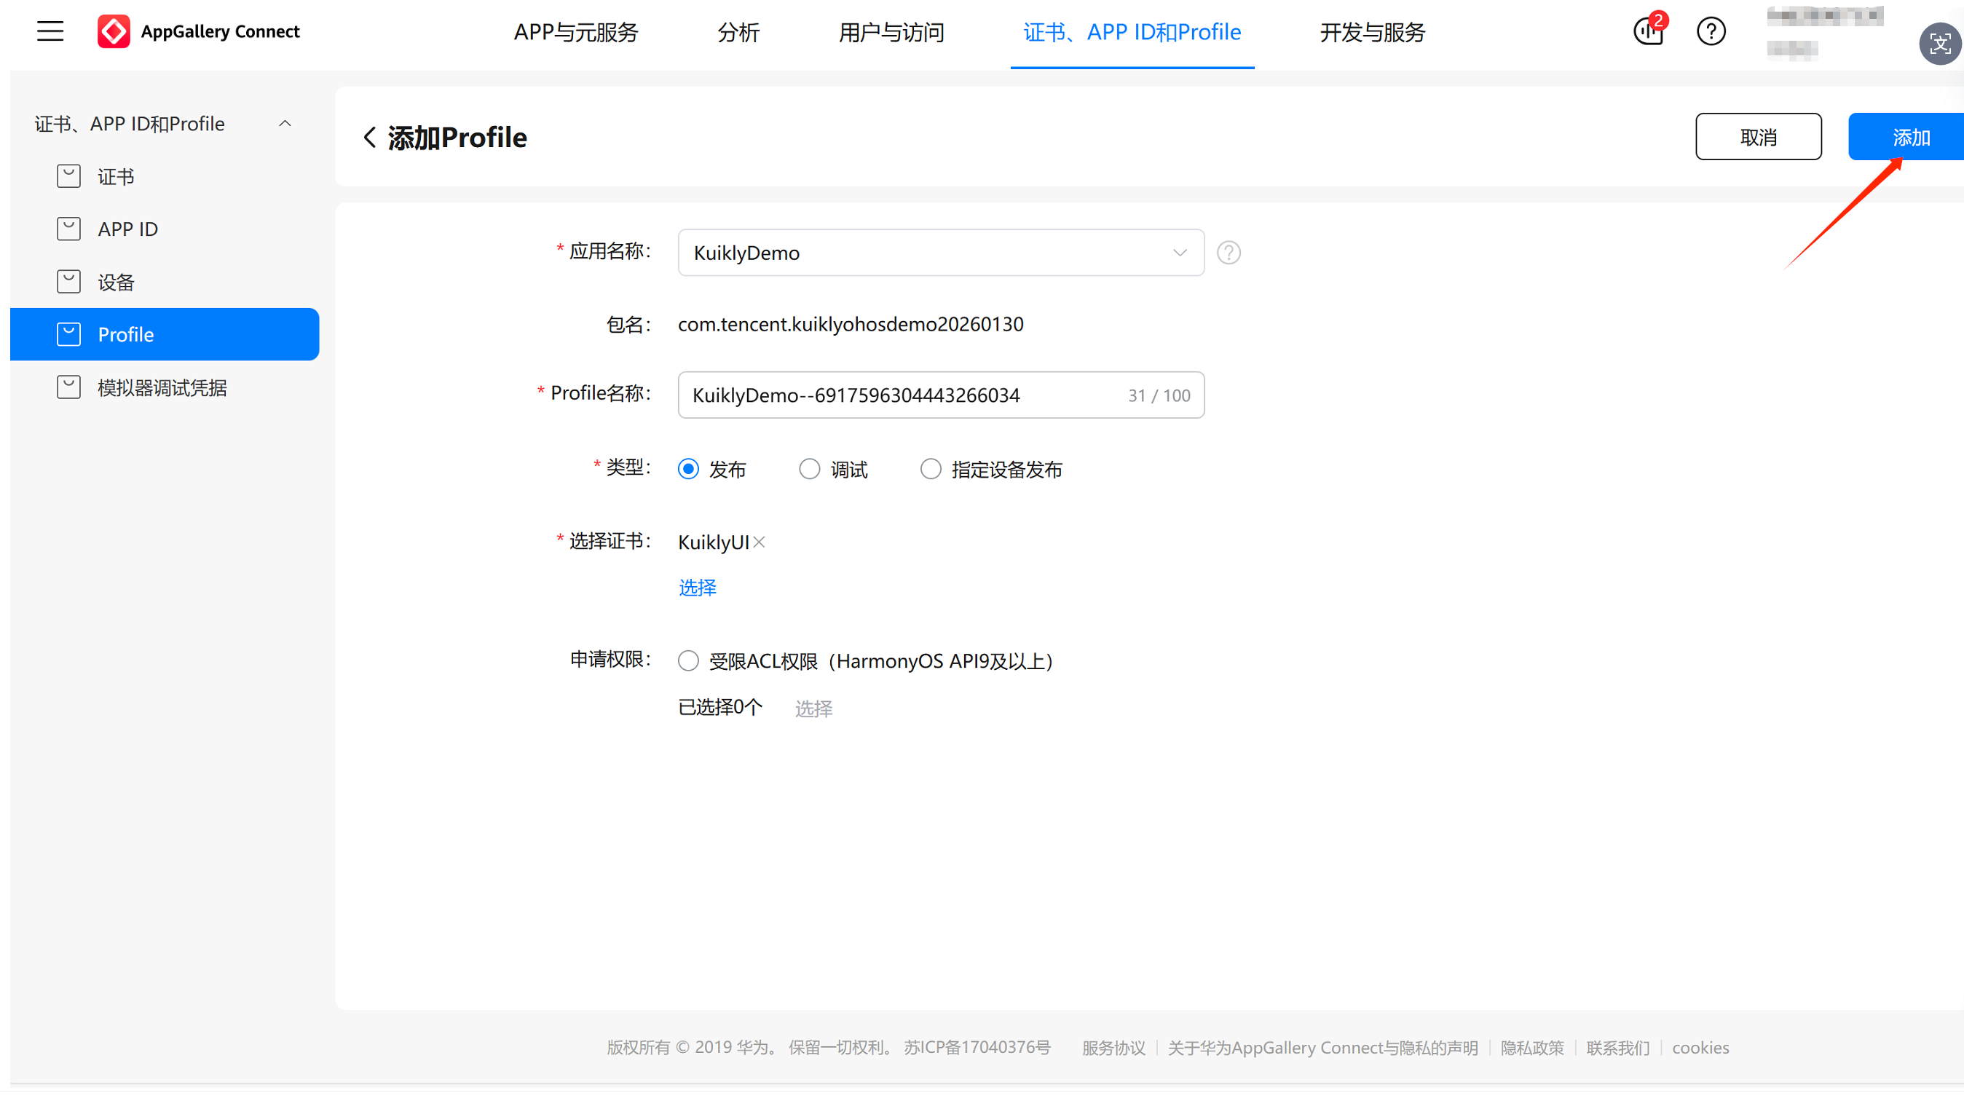Enable 受限ACL权限 radio option

click(688, 660)
